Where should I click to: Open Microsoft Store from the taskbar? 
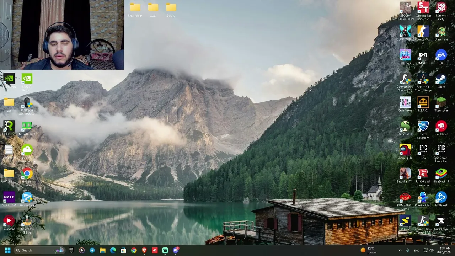[x=123, y=250]
